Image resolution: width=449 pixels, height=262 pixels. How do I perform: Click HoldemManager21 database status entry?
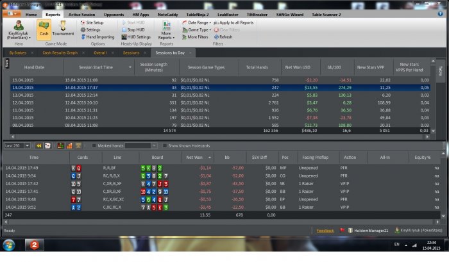click(368, 231)
